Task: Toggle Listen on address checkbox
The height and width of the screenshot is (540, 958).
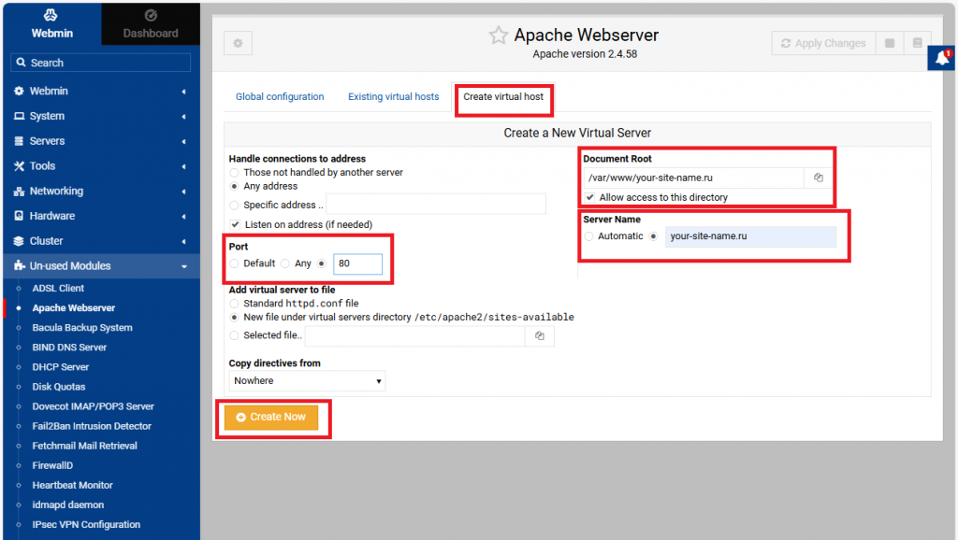Action: pos(235,224)
